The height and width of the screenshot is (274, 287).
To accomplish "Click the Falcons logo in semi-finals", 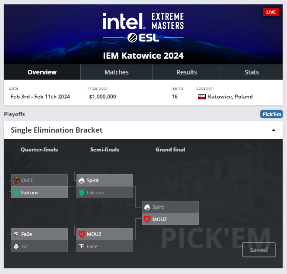I will 82,193.
